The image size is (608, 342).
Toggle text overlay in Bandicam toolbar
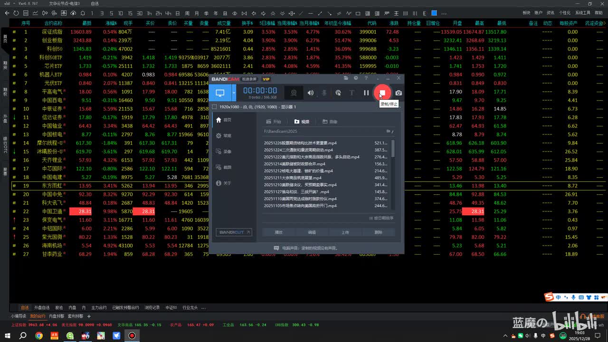tap(352, 93)
